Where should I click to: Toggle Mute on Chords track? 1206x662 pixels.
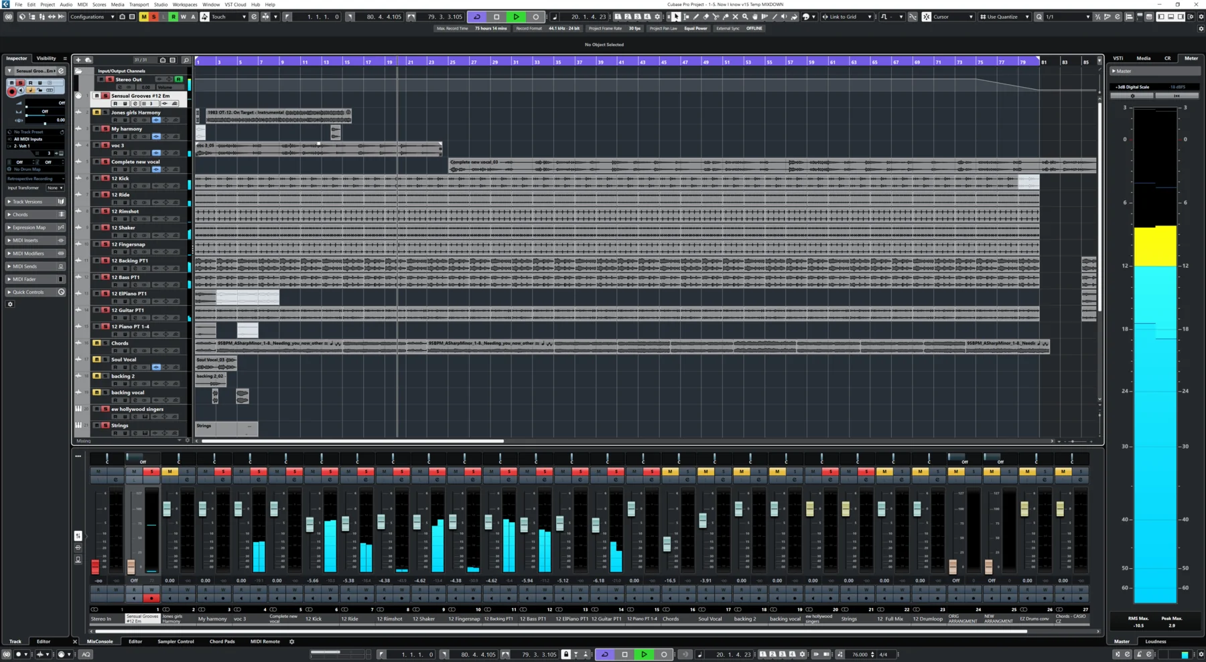point(96,343)
